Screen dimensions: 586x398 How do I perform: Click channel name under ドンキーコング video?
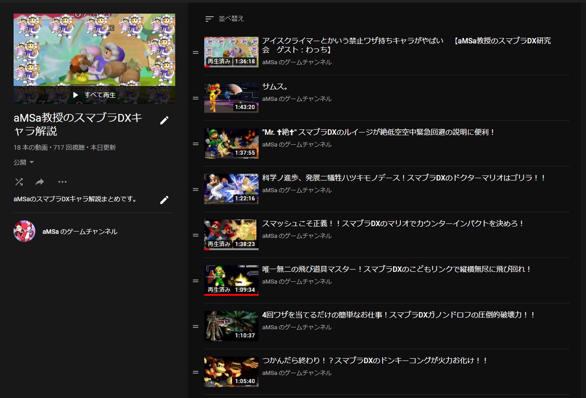[297, 373]
